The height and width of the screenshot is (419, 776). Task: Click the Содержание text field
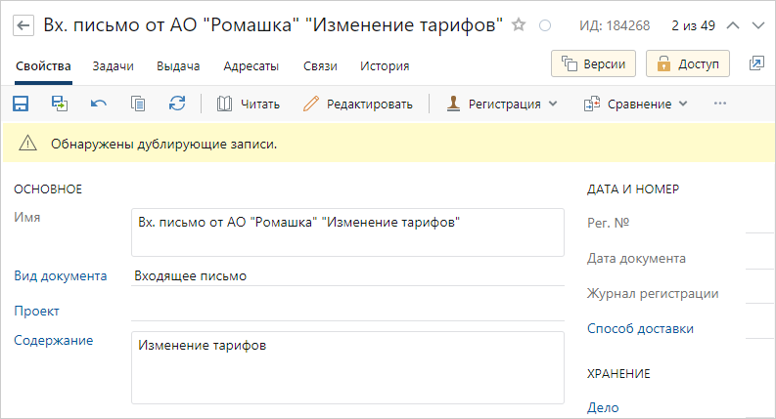coord(347,367)
